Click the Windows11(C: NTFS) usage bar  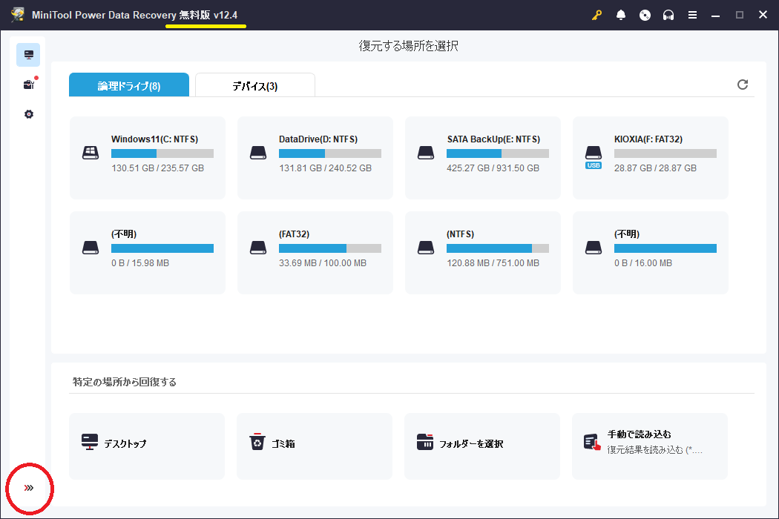point(162,153)
